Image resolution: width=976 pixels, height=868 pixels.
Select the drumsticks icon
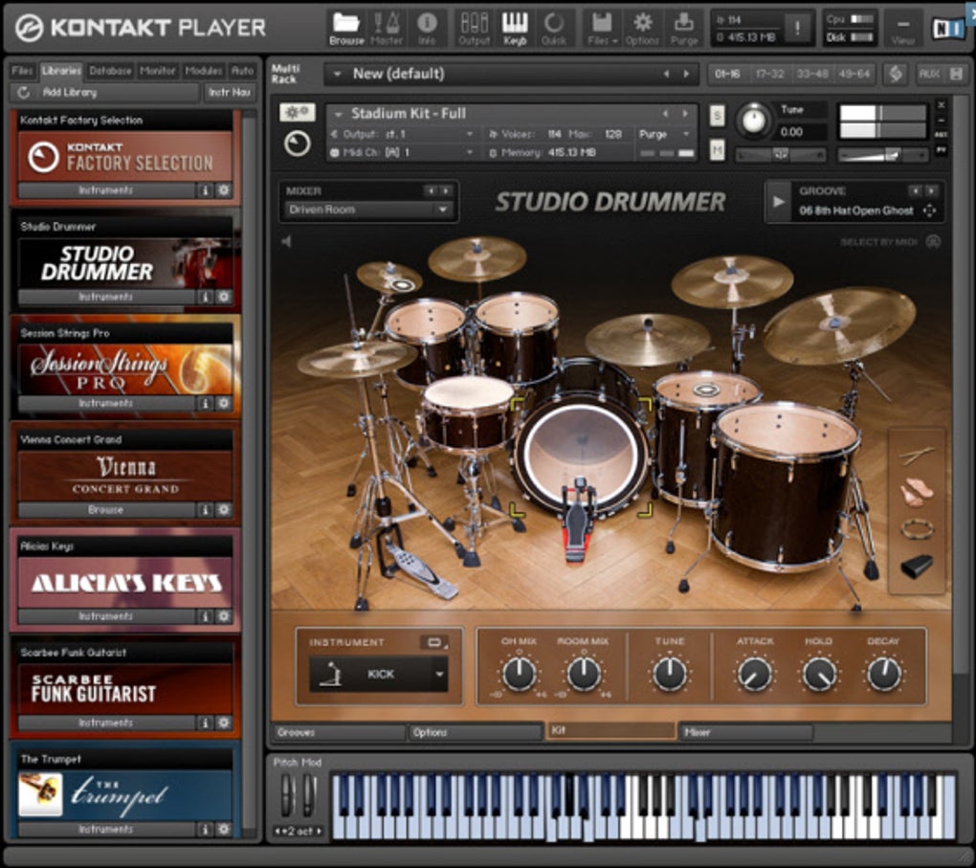pyautogui.click(x=917, y=456)
